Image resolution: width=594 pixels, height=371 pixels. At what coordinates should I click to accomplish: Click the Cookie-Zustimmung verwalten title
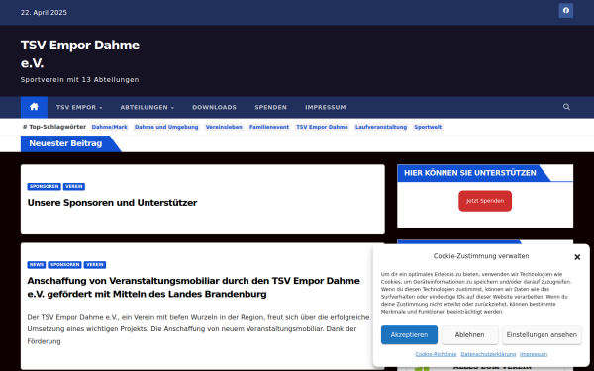click(x=481, y=256)
